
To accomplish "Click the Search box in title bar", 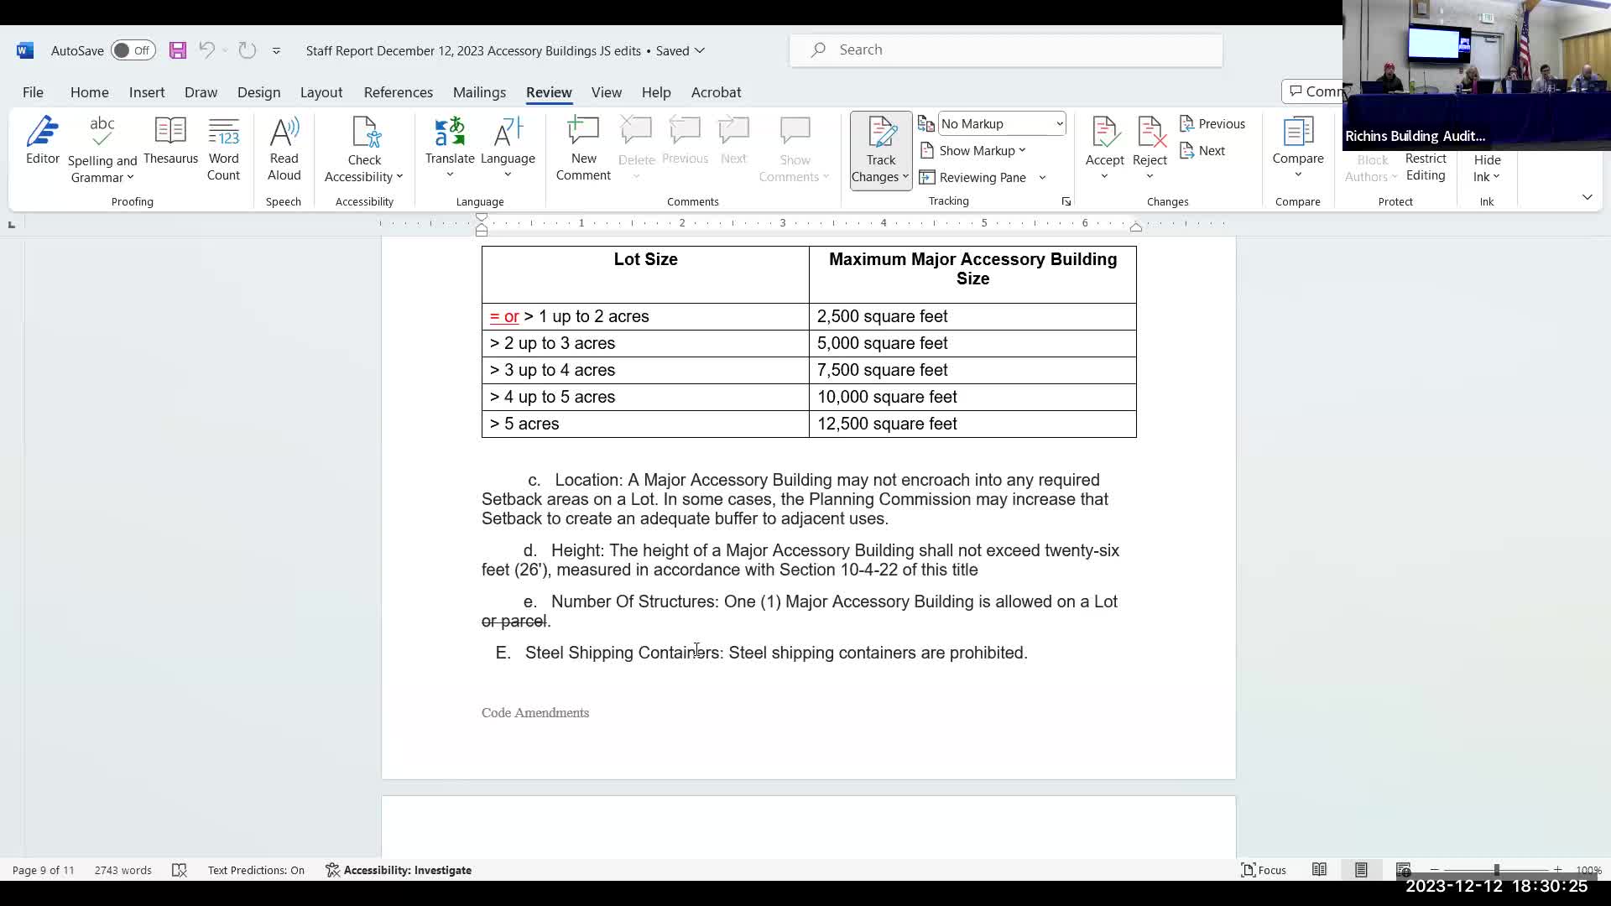I will click(x=1005, y=49).
